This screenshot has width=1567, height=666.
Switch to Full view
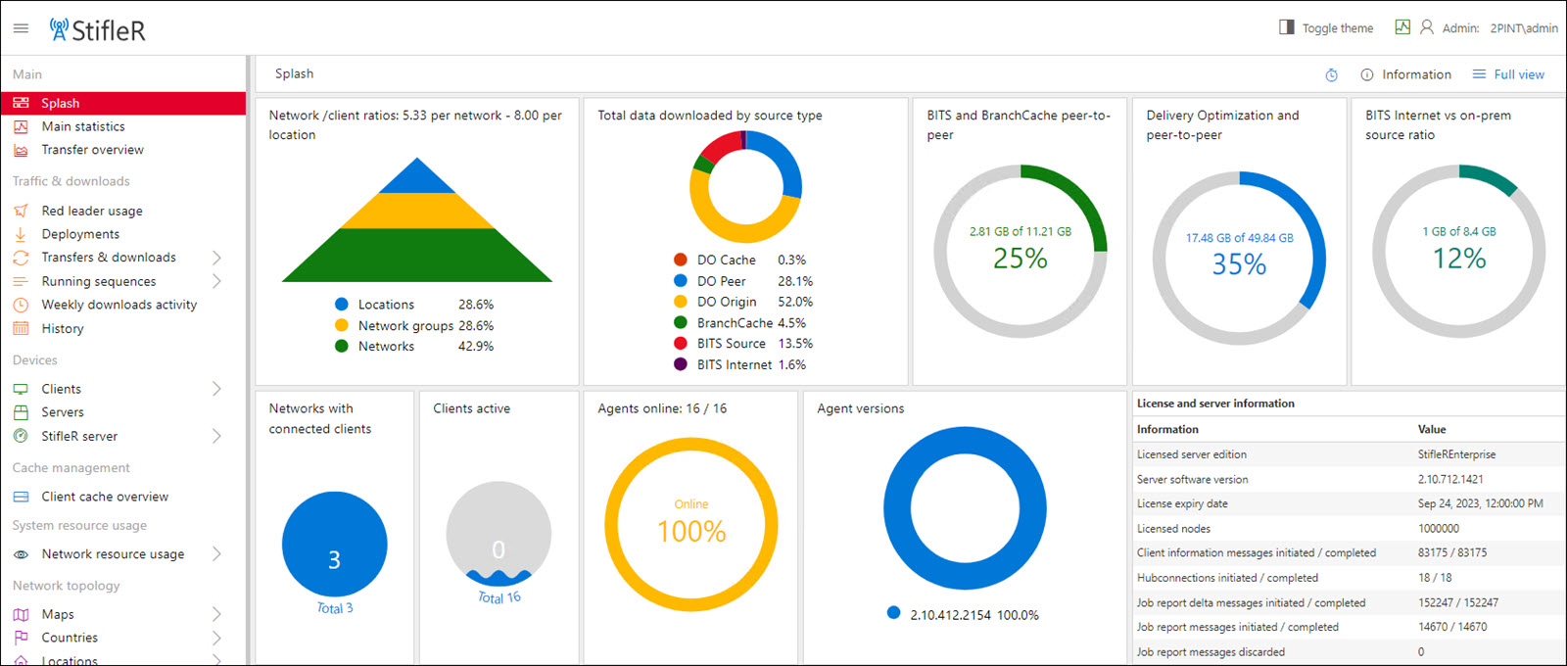pyautogui.click(x=1508, y=74)
